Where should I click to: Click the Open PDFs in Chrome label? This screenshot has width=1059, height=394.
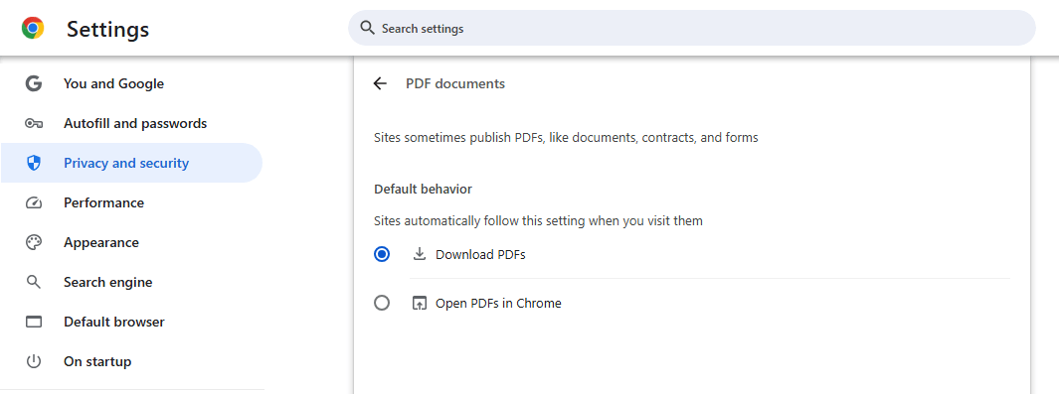pos(498,303)
